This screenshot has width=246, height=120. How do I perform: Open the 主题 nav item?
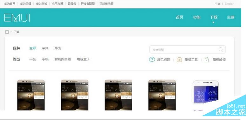tap(231, 17)
